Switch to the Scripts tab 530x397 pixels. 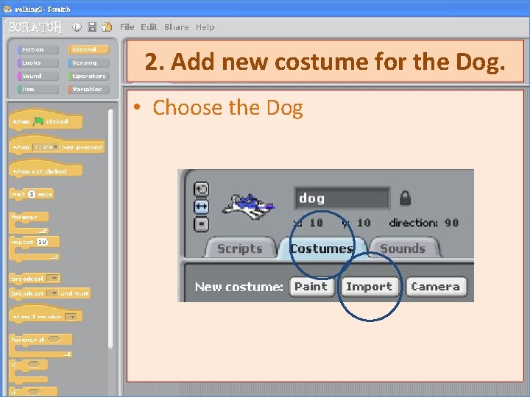(x=240, y=248)
